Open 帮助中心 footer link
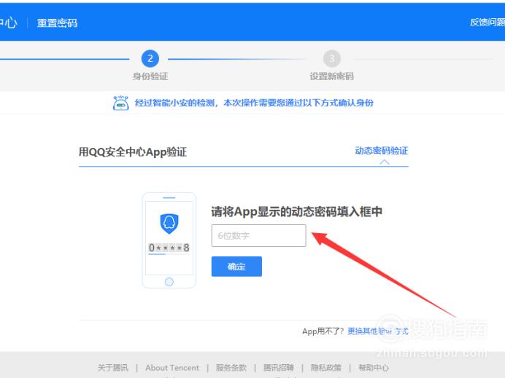 (374, 367)
